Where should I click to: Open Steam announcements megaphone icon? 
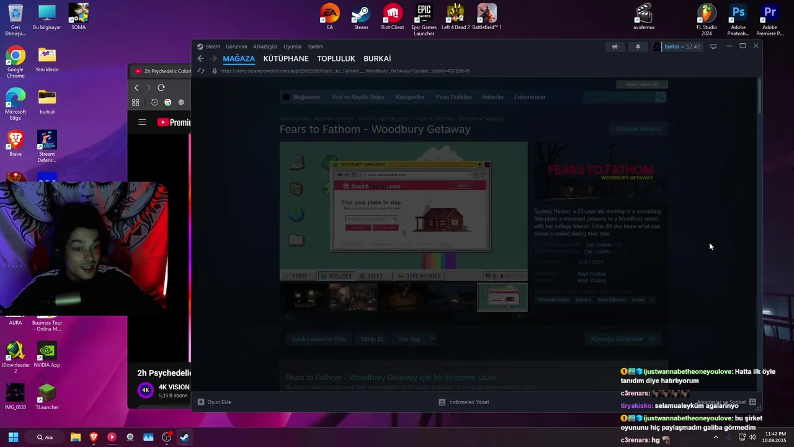615,47
